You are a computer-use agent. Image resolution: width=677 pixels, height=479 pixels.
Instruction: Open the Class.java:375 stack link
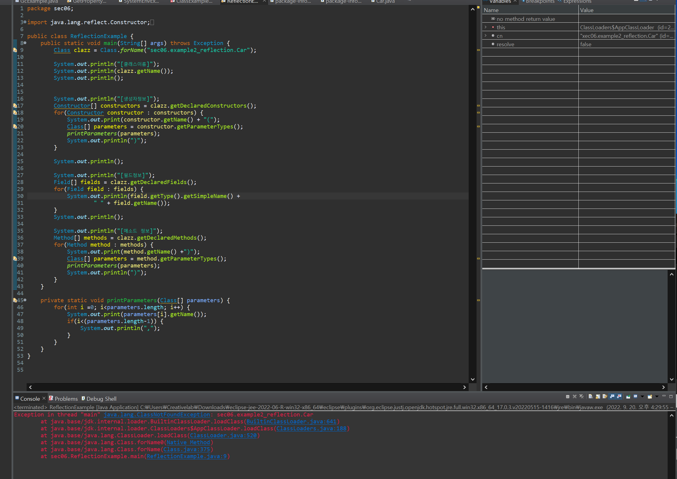(187, 449)
